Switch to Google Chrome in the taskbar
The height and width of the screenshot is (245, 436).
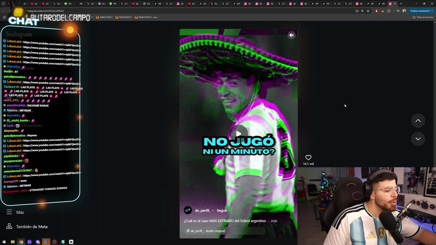coord(21,242)
